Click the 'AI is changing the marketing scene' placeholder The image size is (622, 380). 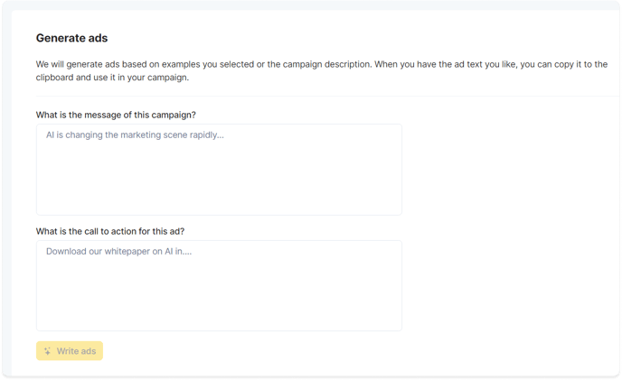pyautogui.click(x=135, y=135)
